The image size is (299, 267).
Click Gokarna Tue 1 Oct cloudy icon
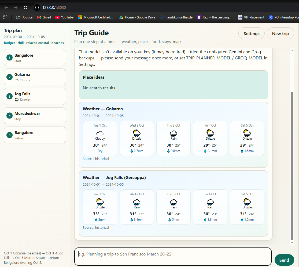point(100,133)
